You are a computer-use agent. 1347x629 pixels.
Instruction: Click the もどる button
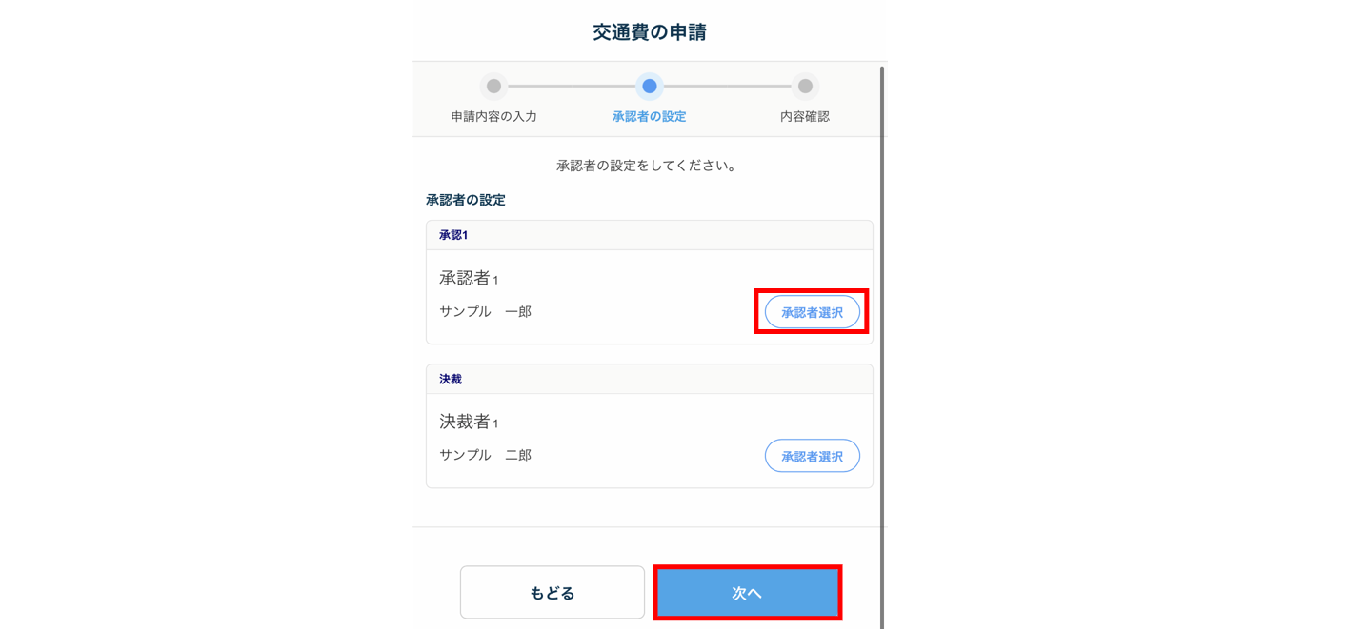tap(553, 593)
